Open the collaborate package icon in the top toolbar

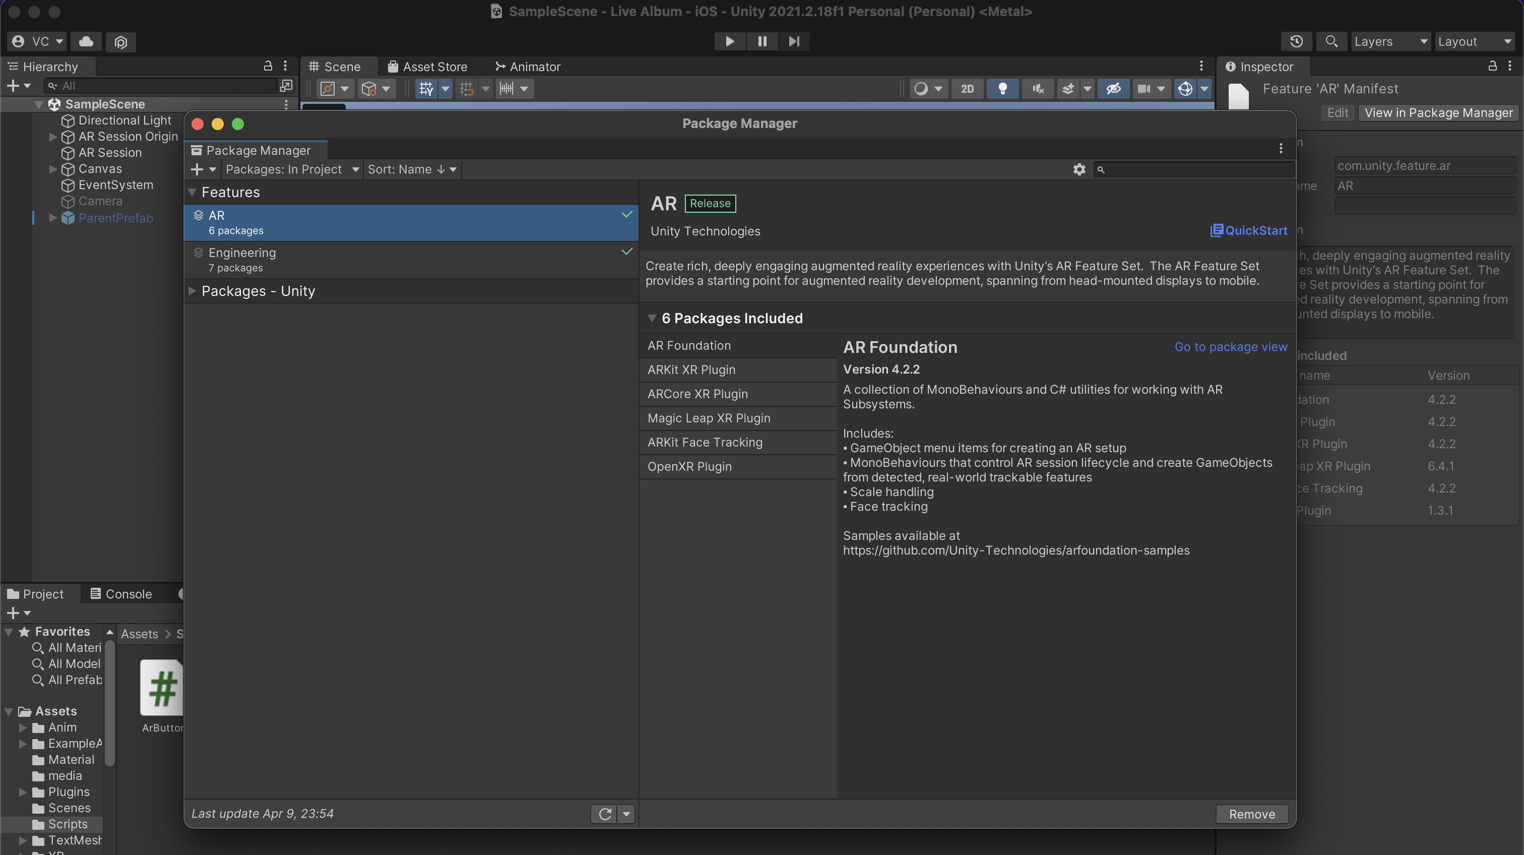(120, 42)
